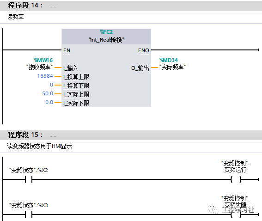
Task: Select the 变频运行 output coil
Action: tap(236, 179)
